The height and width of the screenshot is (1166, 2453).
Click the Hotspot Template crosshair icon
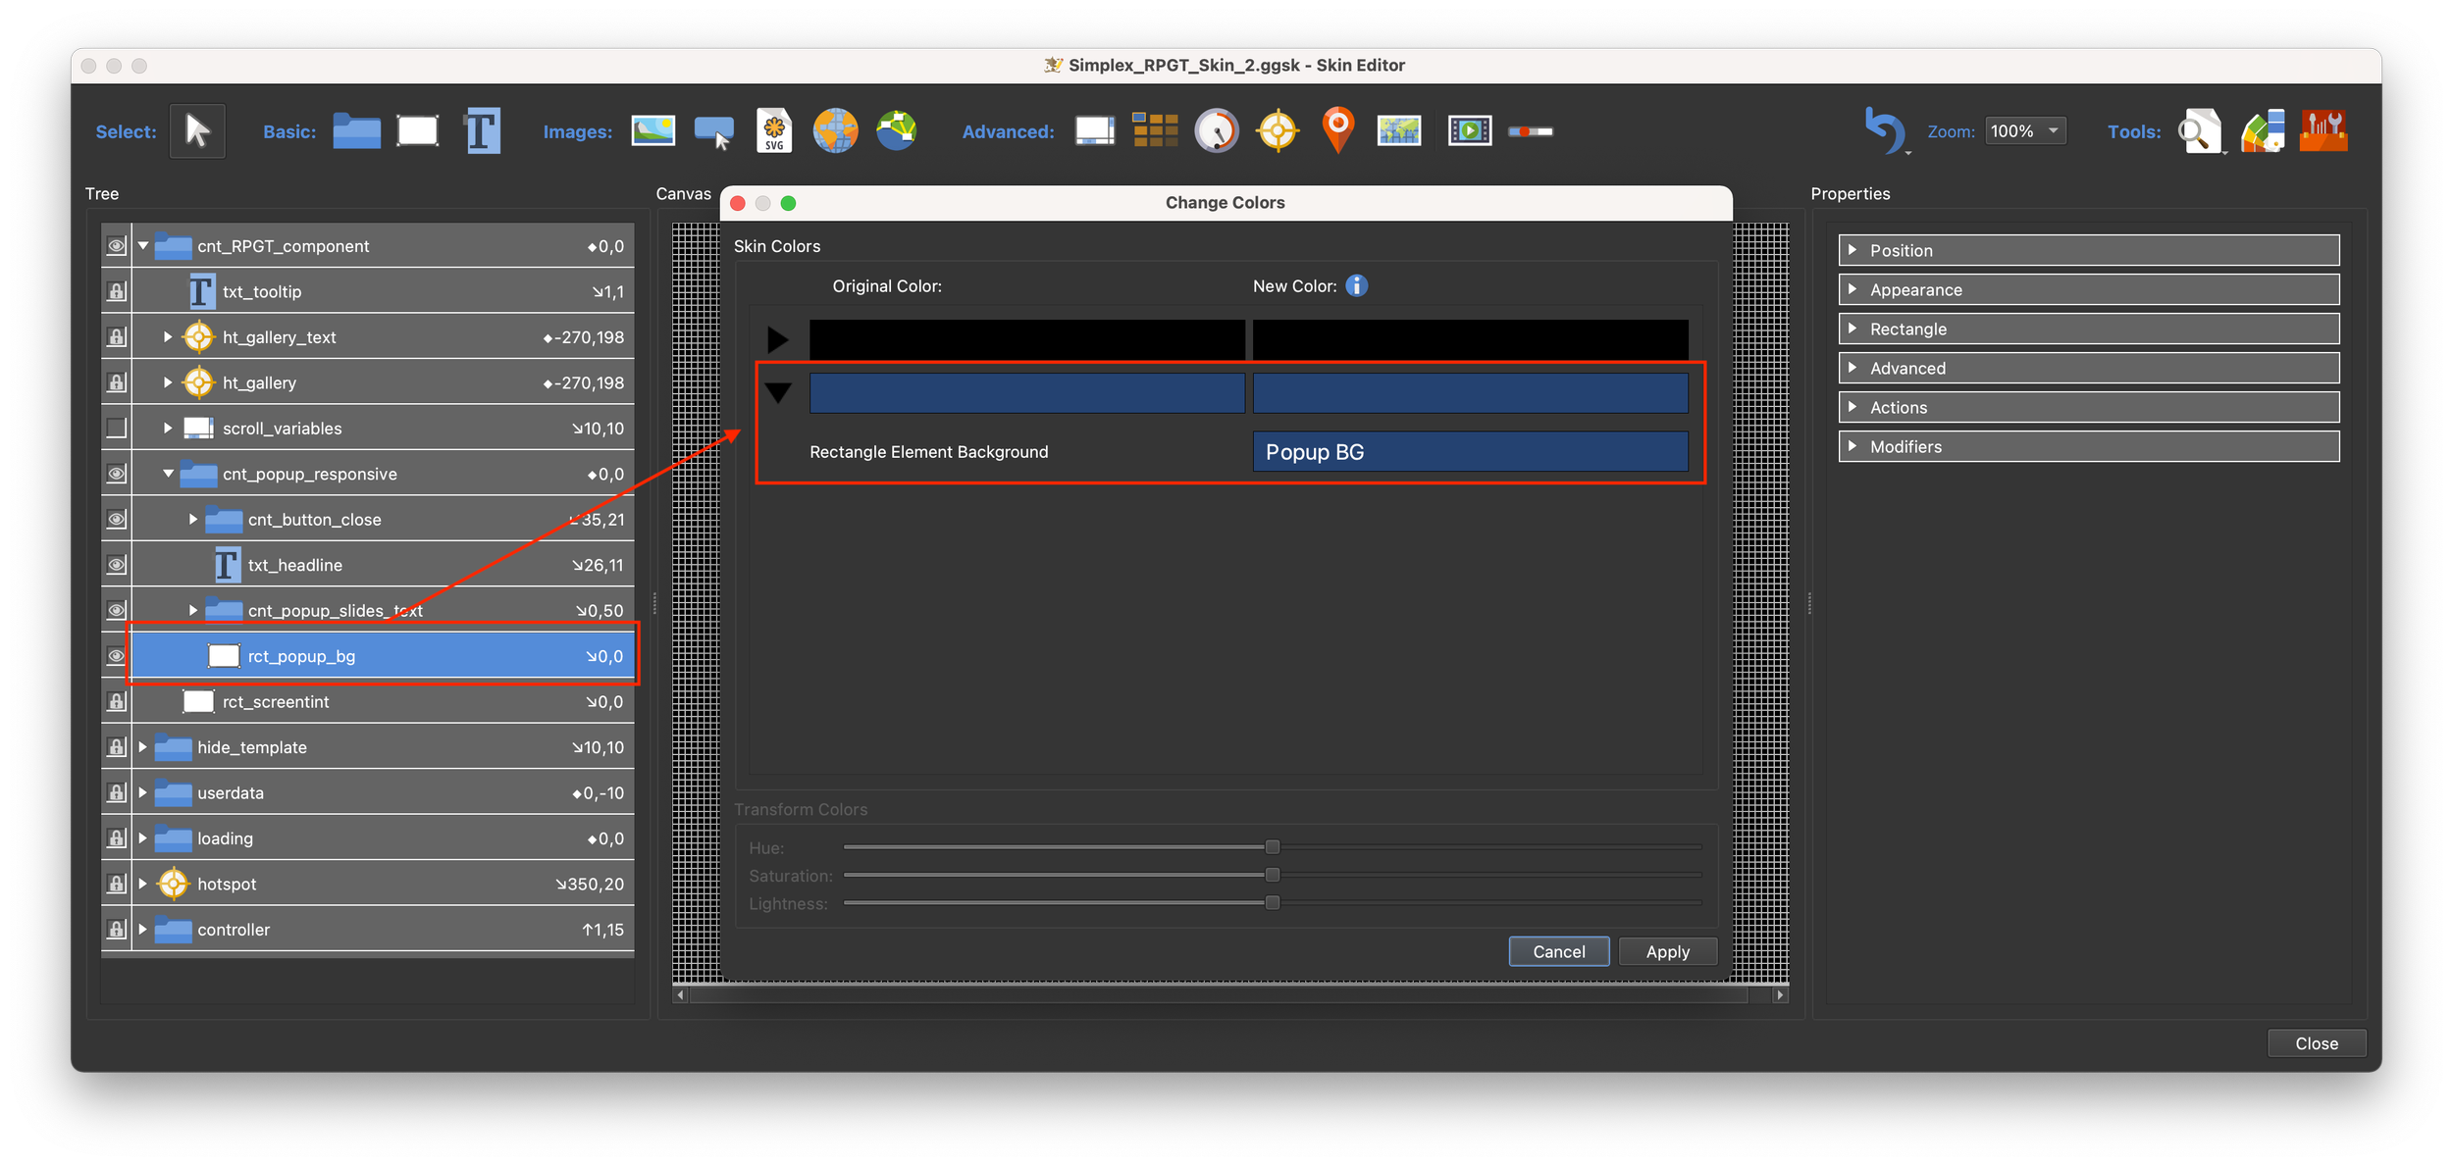(1277, 130)
